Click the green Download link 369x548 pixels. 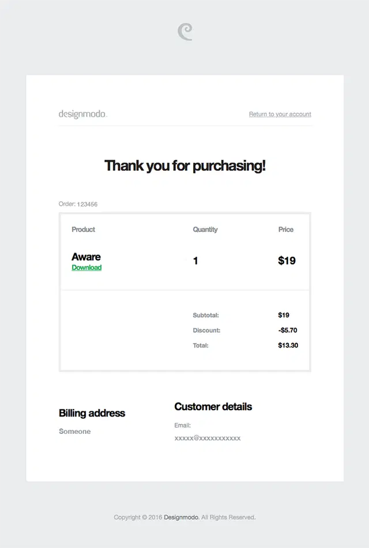86,267
